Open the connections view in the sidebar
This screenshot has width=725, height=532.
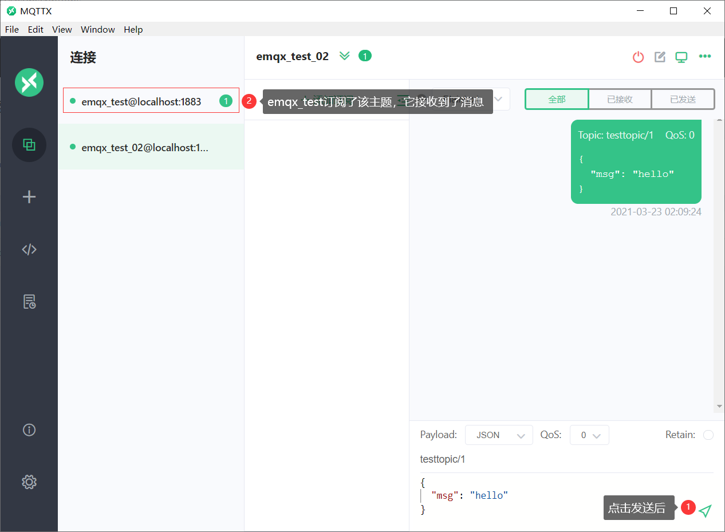pos(29,145)
